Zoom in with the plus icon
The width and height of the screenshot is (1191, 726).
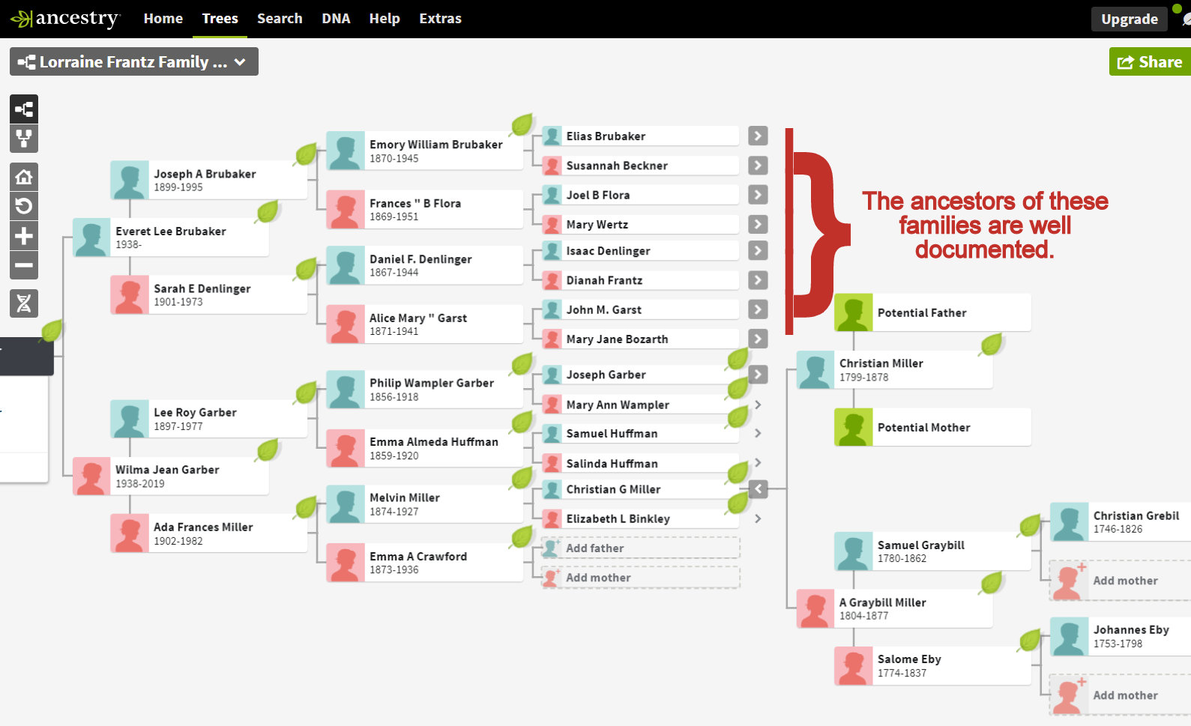tap(24, 237)
